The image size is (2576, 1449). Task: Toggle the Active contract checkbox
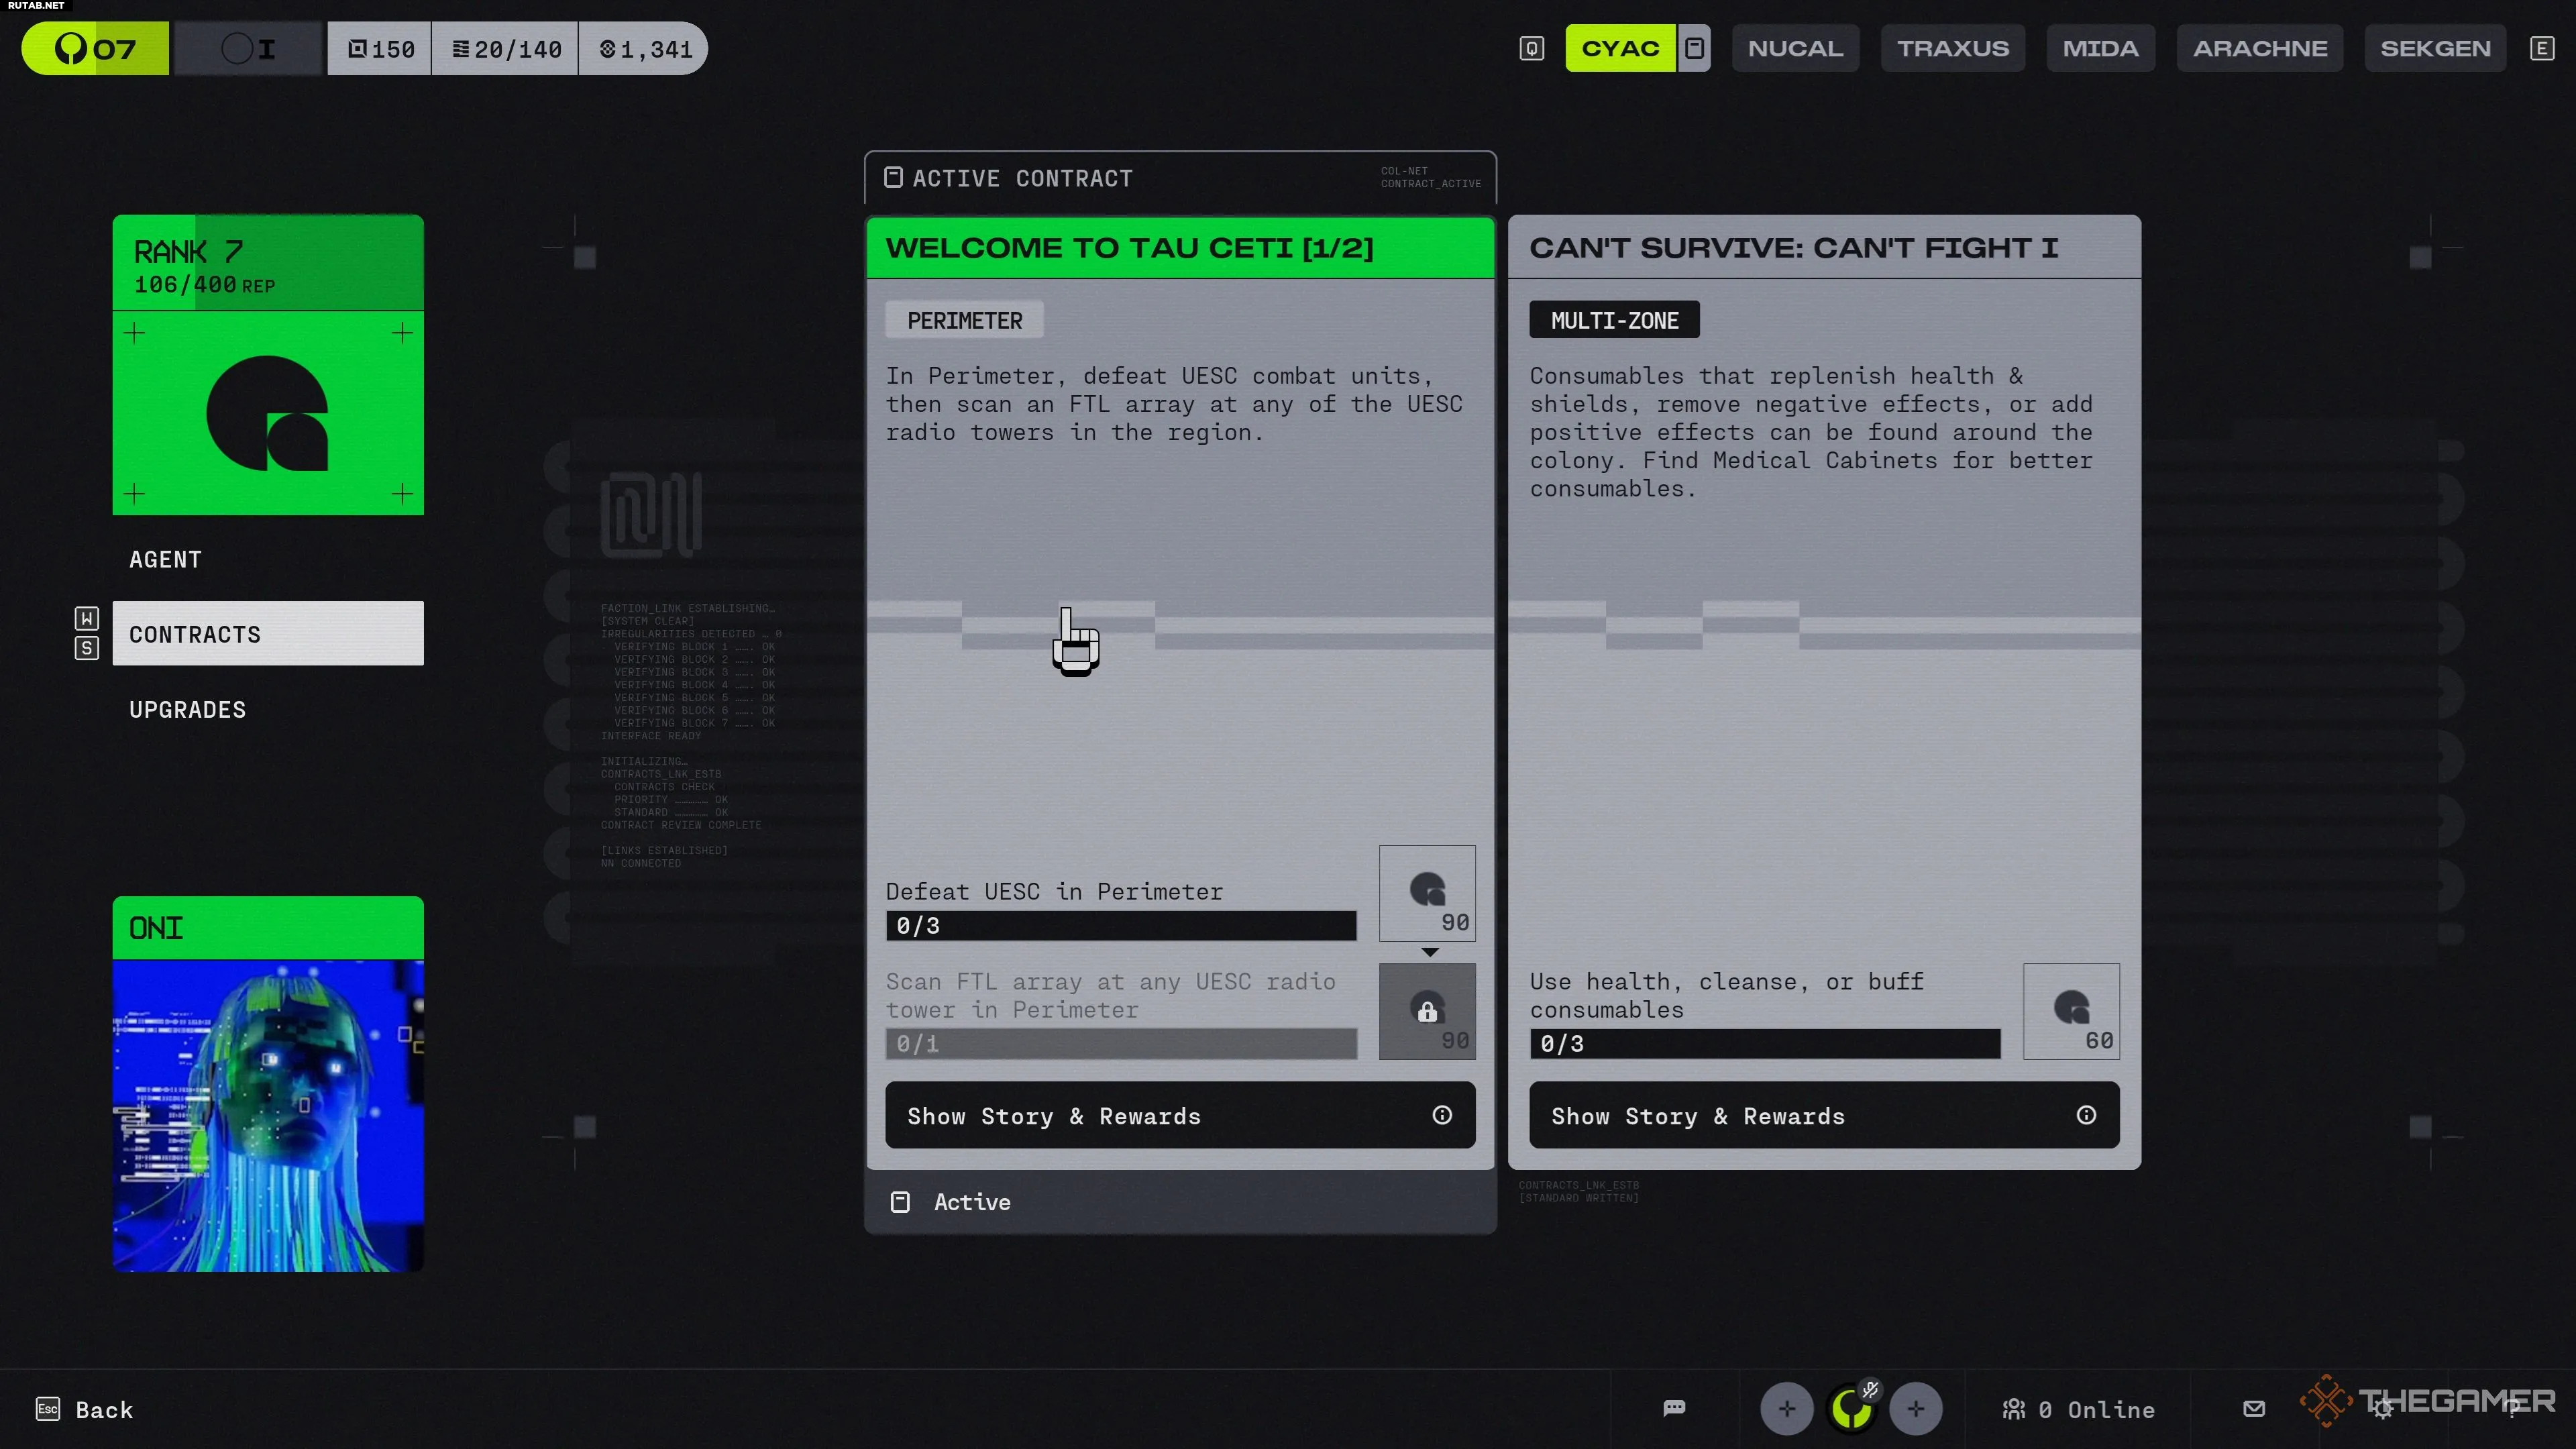(900, 1202)
